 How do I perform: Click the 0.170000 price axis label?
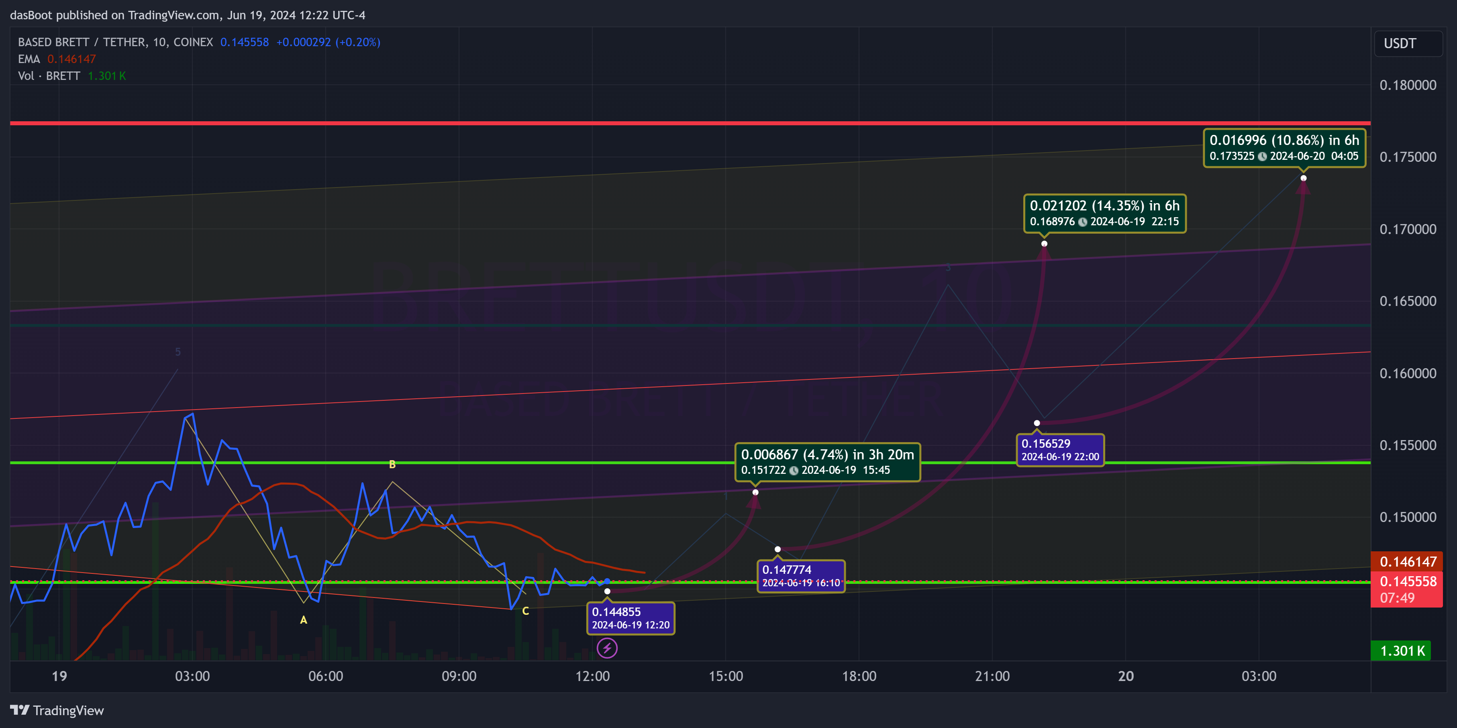[x=1408, y=229]
